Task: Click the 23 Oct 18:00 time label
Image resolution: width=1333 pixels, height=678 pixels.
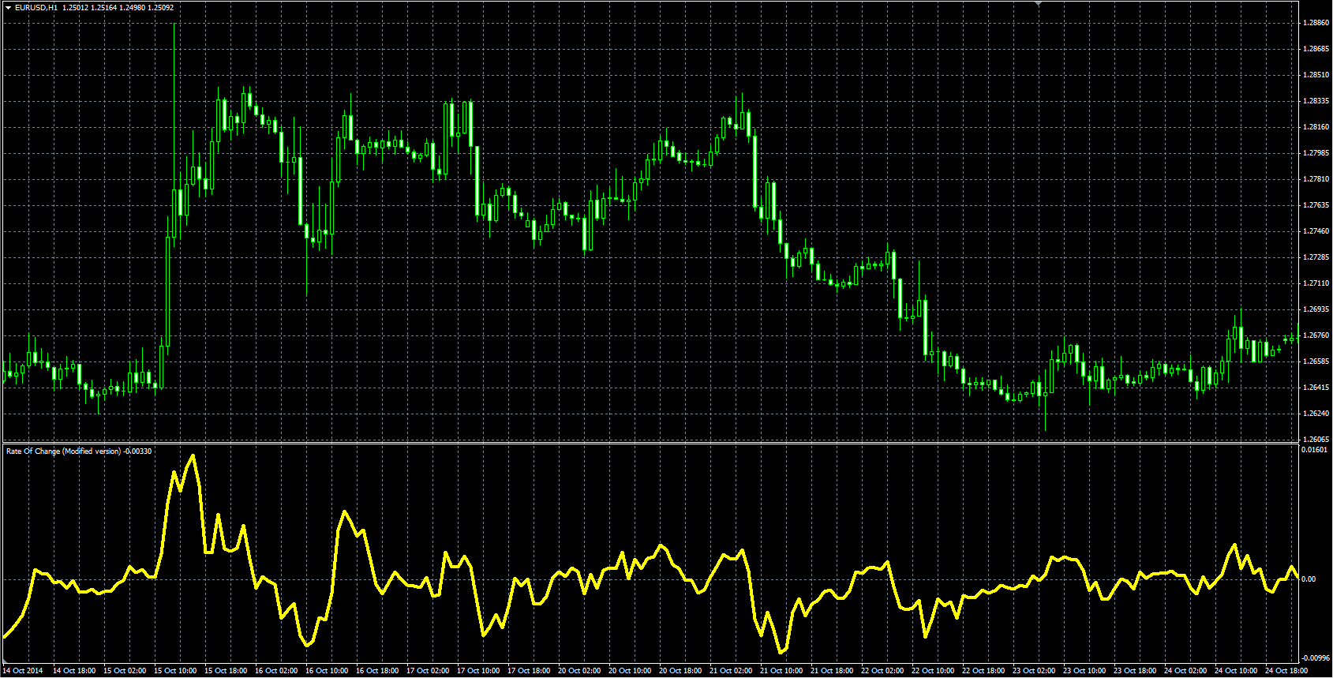Action: coord(1135,671)
